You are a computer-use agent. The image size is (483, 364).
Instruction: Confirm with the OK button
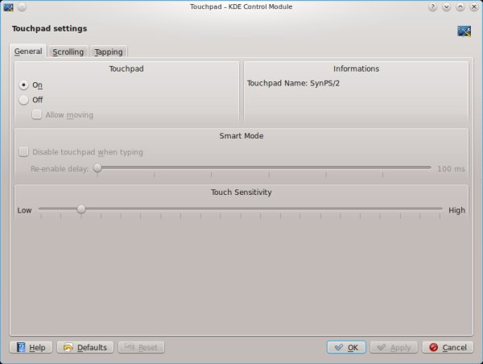pos(346,347)
